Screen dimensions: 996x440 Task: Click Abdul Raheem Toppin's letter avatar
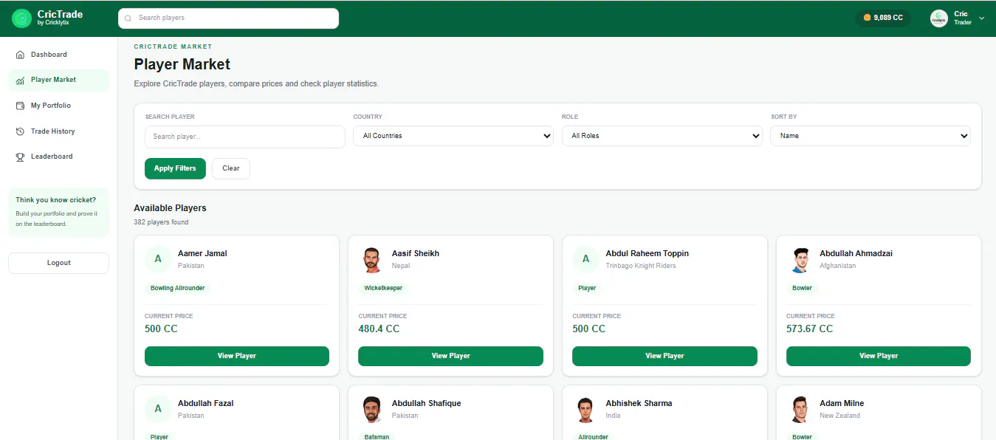coord(586,259)
